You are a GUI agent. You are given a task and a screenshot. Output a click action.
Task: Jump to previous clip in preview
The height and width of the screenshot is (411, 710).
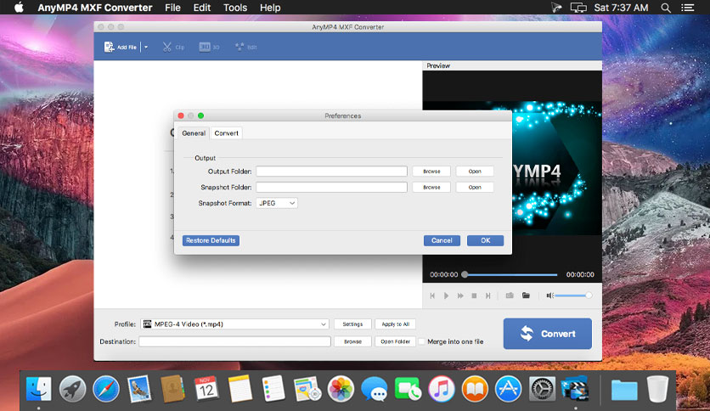coord(432,296)
